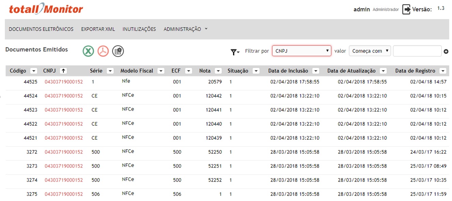Go to the Inutilizações menu item
This screenshot has height=201, width=452.
coord(139,29)
